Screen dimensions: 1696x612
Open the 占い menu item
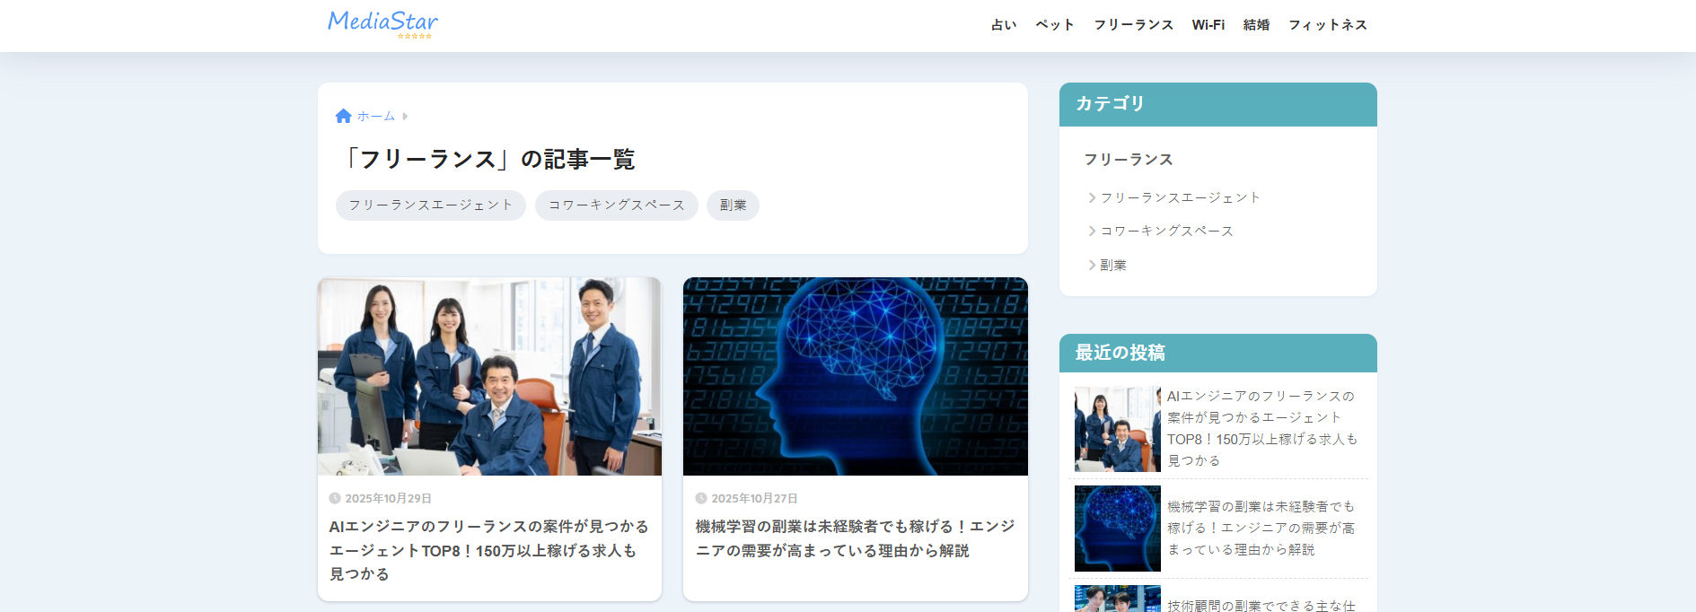pos(1004,25)
